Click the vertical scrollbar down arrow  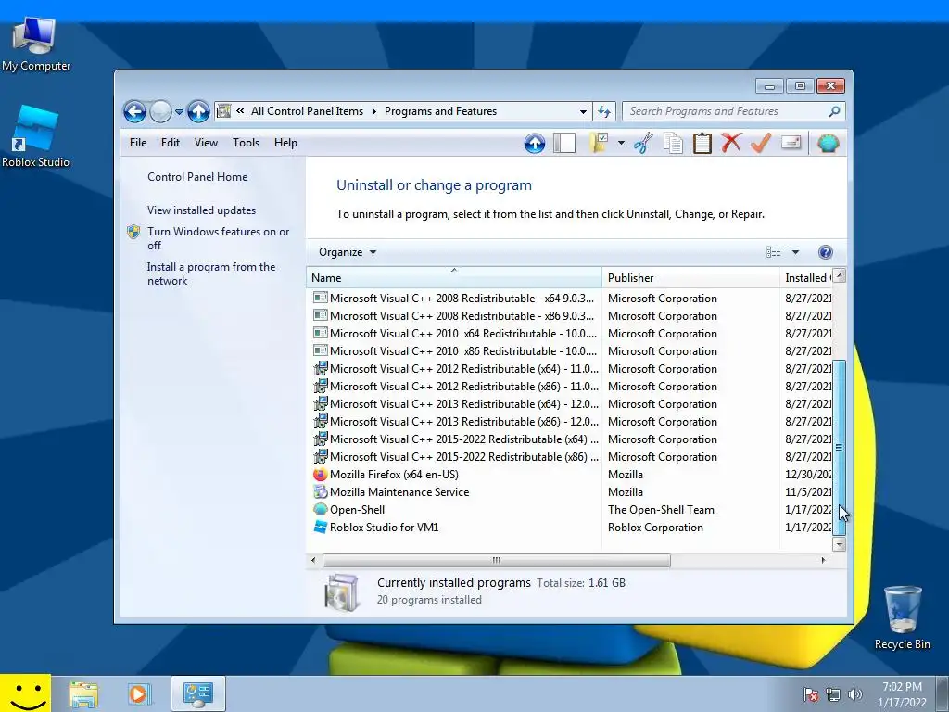[x=839, y=543]
